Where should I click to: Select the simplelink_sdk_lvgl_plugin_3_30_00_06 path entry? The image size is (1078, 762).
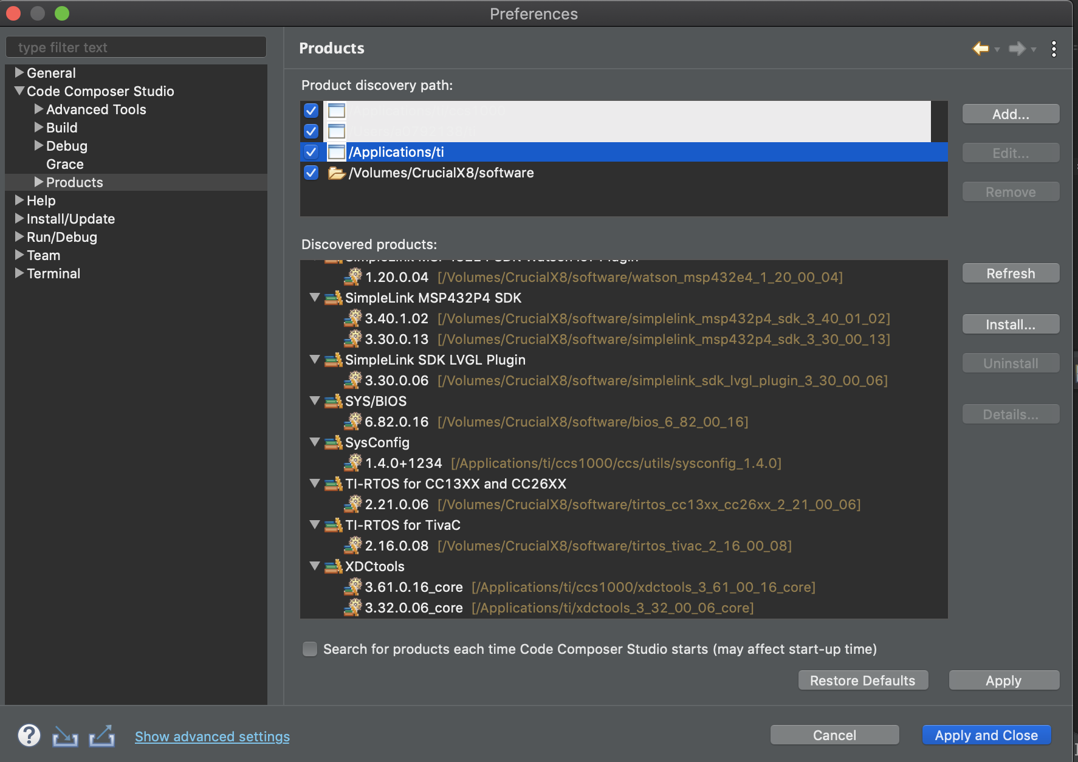tap(663, 380)
